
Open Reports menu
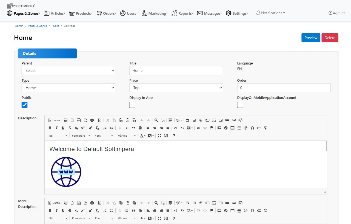tap(182, 13)
